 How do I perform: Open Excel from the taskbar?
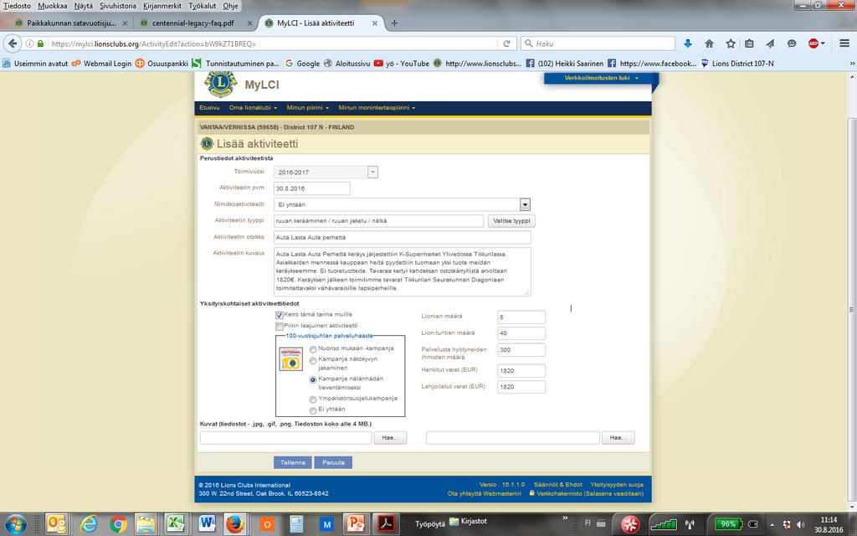176,524
